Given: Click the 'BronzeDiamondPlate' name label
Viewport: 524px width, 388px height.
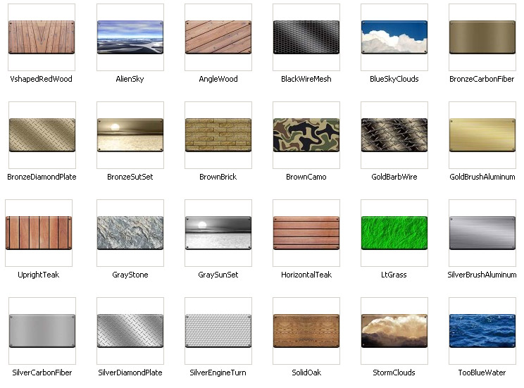Looking at the screenshot, I should [x=42, y=177].
